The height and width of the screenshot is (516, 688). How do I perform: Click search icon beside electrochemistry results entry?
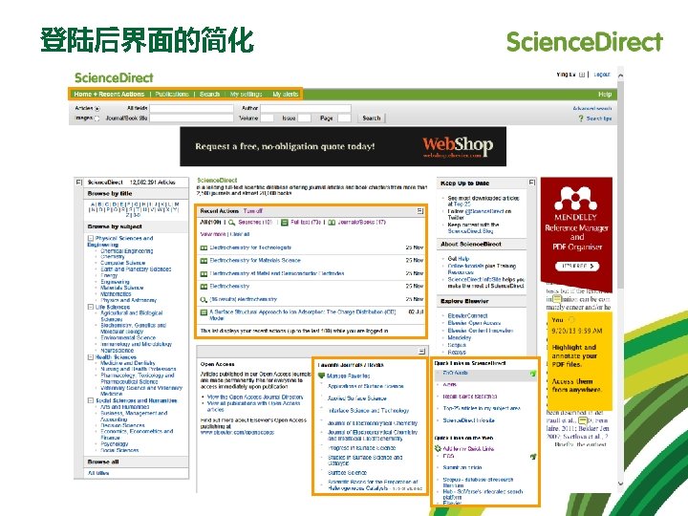[x=204, y=300]
